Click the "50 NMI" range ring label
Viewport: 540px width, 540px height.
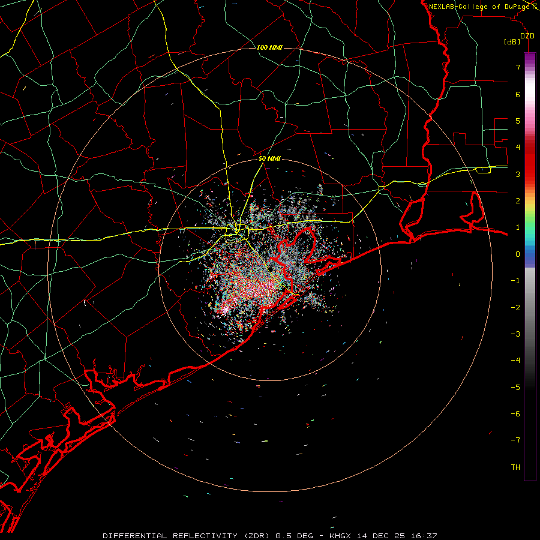tap(269, 158)
